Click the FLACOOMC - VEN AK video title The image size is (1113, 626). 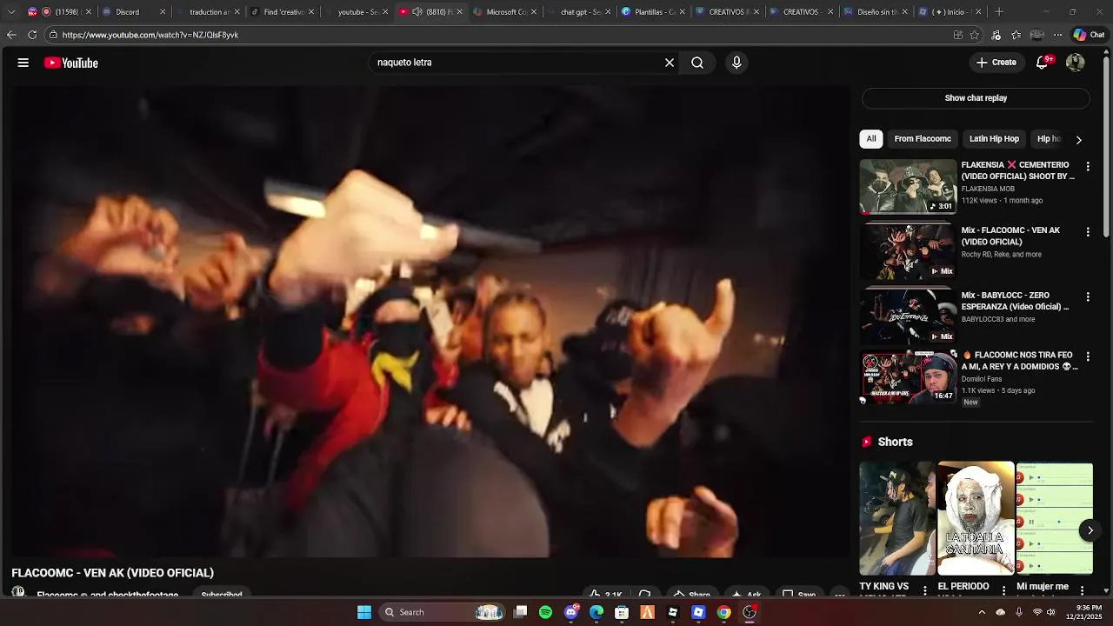pos(112,573)
